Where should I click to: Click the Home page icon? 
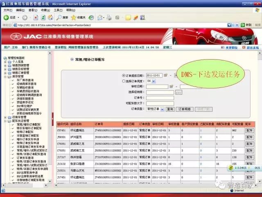pos(50,17)
